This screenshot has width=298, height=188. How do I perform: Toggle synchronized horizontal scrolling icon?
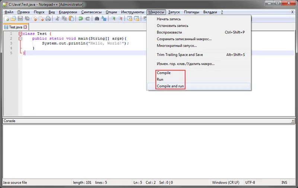point(137,19)
